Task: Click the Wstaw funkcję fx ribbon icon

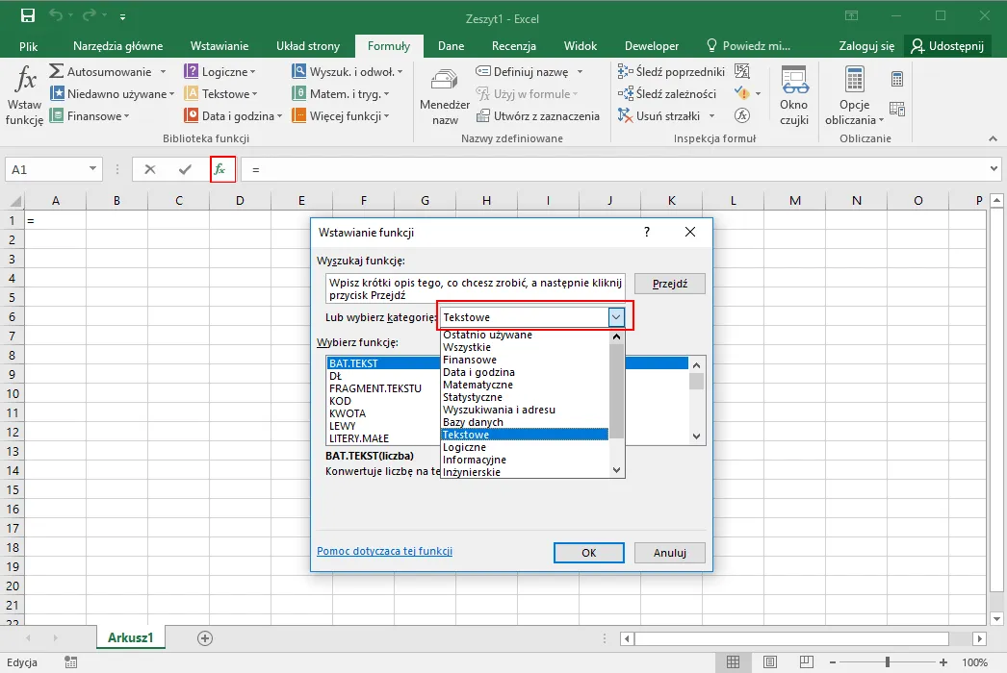Action: click(x=25, y=80)
